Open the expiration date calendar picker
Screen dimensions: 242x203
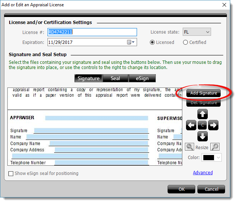pyautogui.click(x=131, y=42)
